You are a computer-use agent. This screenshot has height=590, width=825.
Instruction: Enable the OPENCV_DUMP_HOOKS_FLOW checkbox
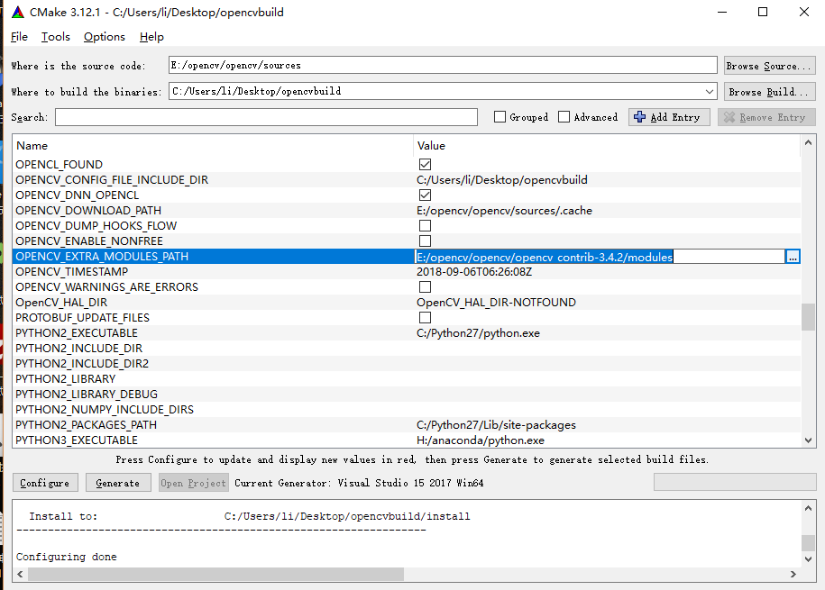(426, 225)
